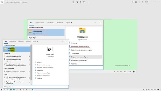Switch to the Приложения tab in the front search panel
161x91 pixels.
pos(12,41)
